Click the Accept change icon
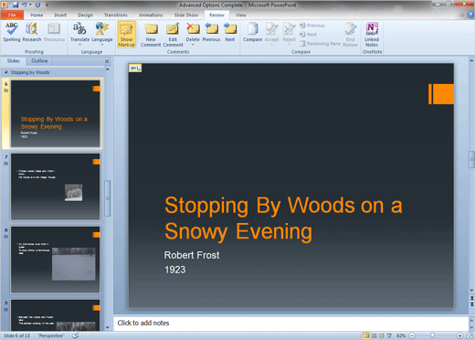Screen dimensions: 475x340 coord(271,28)
